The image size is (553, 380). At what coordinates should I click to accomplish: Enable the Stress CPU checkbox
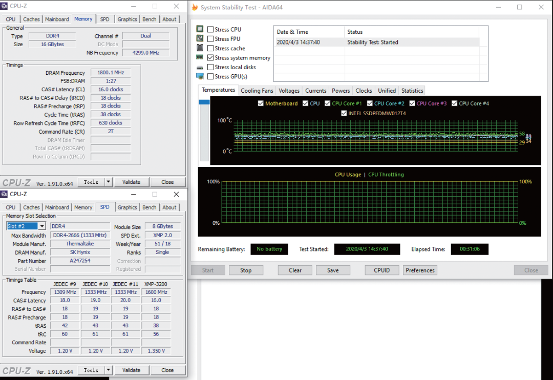210,29
